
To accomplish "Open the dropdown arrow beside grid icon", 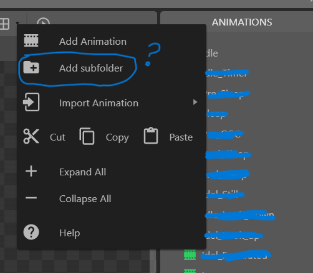I will pyautogui.click(x=17, y=23).
